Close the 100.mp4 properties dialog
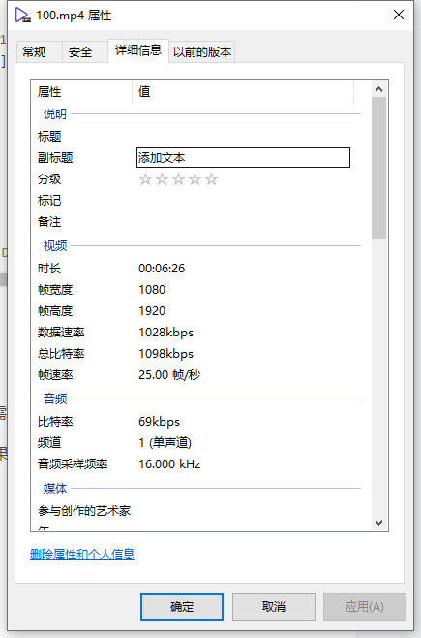421x638 pixels. 399,15
